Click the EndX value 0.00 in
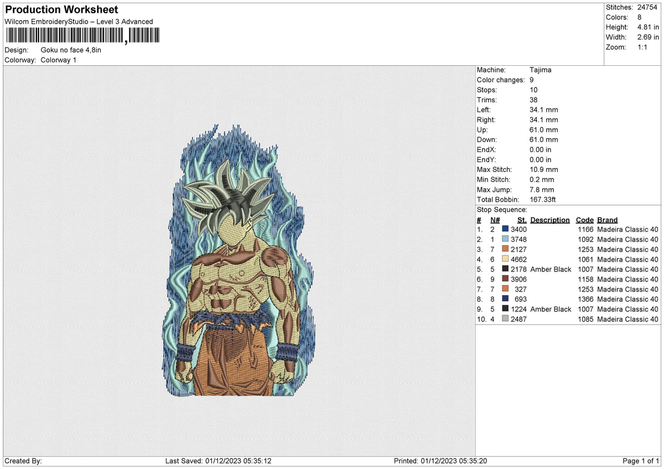 (540, 149)
